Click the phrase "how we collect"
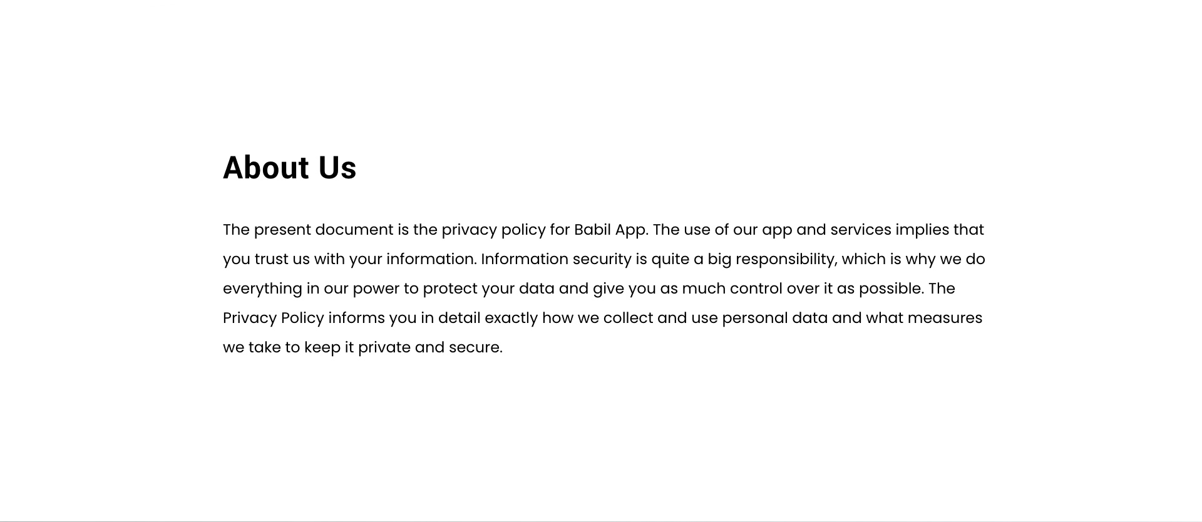 (x=598, y=318)
